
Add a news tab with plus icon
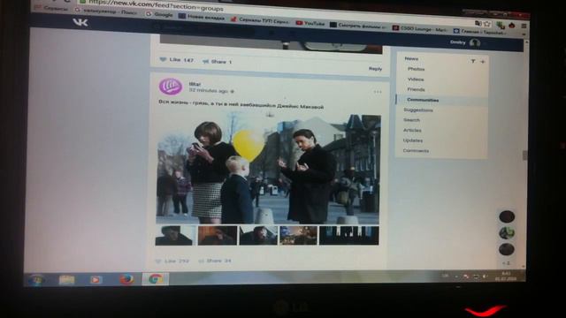(483, 62)
